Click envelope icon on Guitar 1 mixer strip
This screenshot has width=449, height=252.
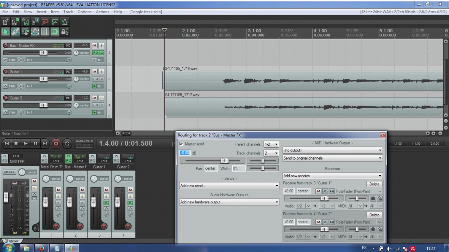tap(106, 209)
